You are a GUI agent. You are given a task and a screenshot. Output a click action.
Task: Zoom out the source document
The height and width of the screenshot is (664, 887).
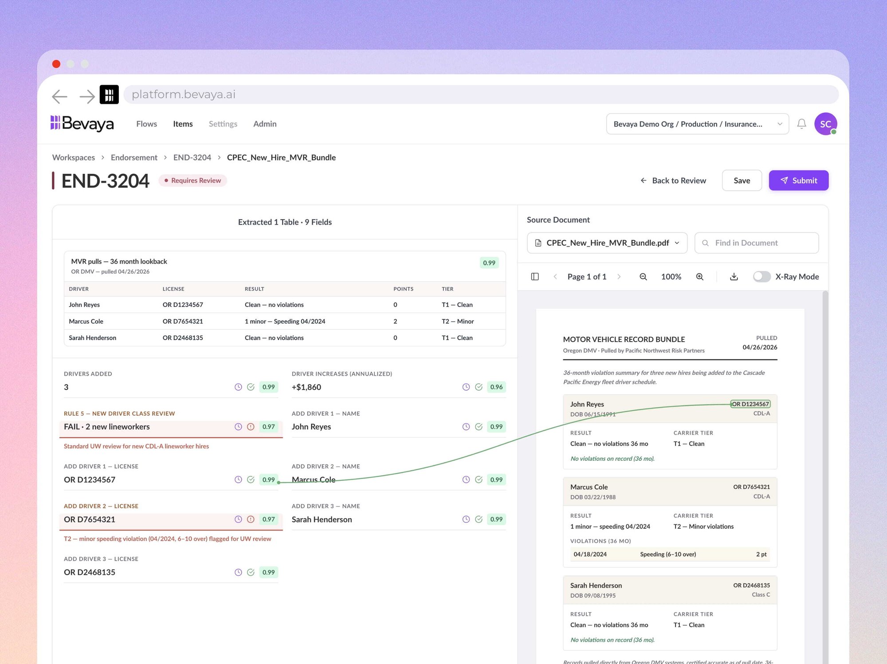point(643,277)
